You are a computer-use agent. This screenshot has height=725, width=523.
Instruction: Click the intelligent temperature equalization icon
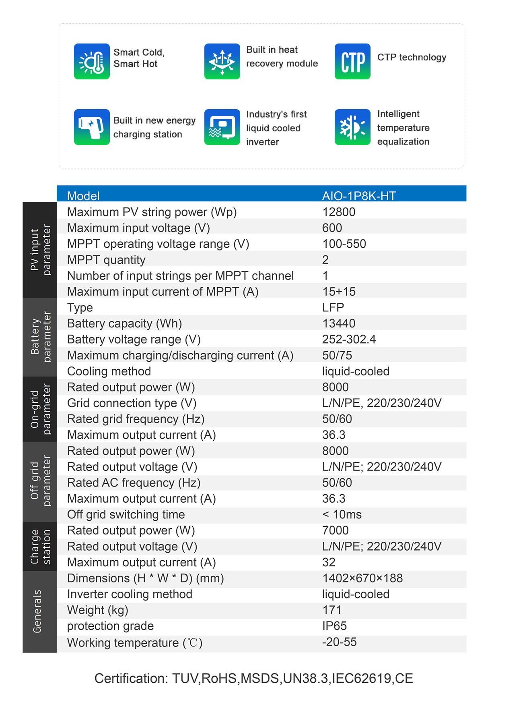[352, 127]
